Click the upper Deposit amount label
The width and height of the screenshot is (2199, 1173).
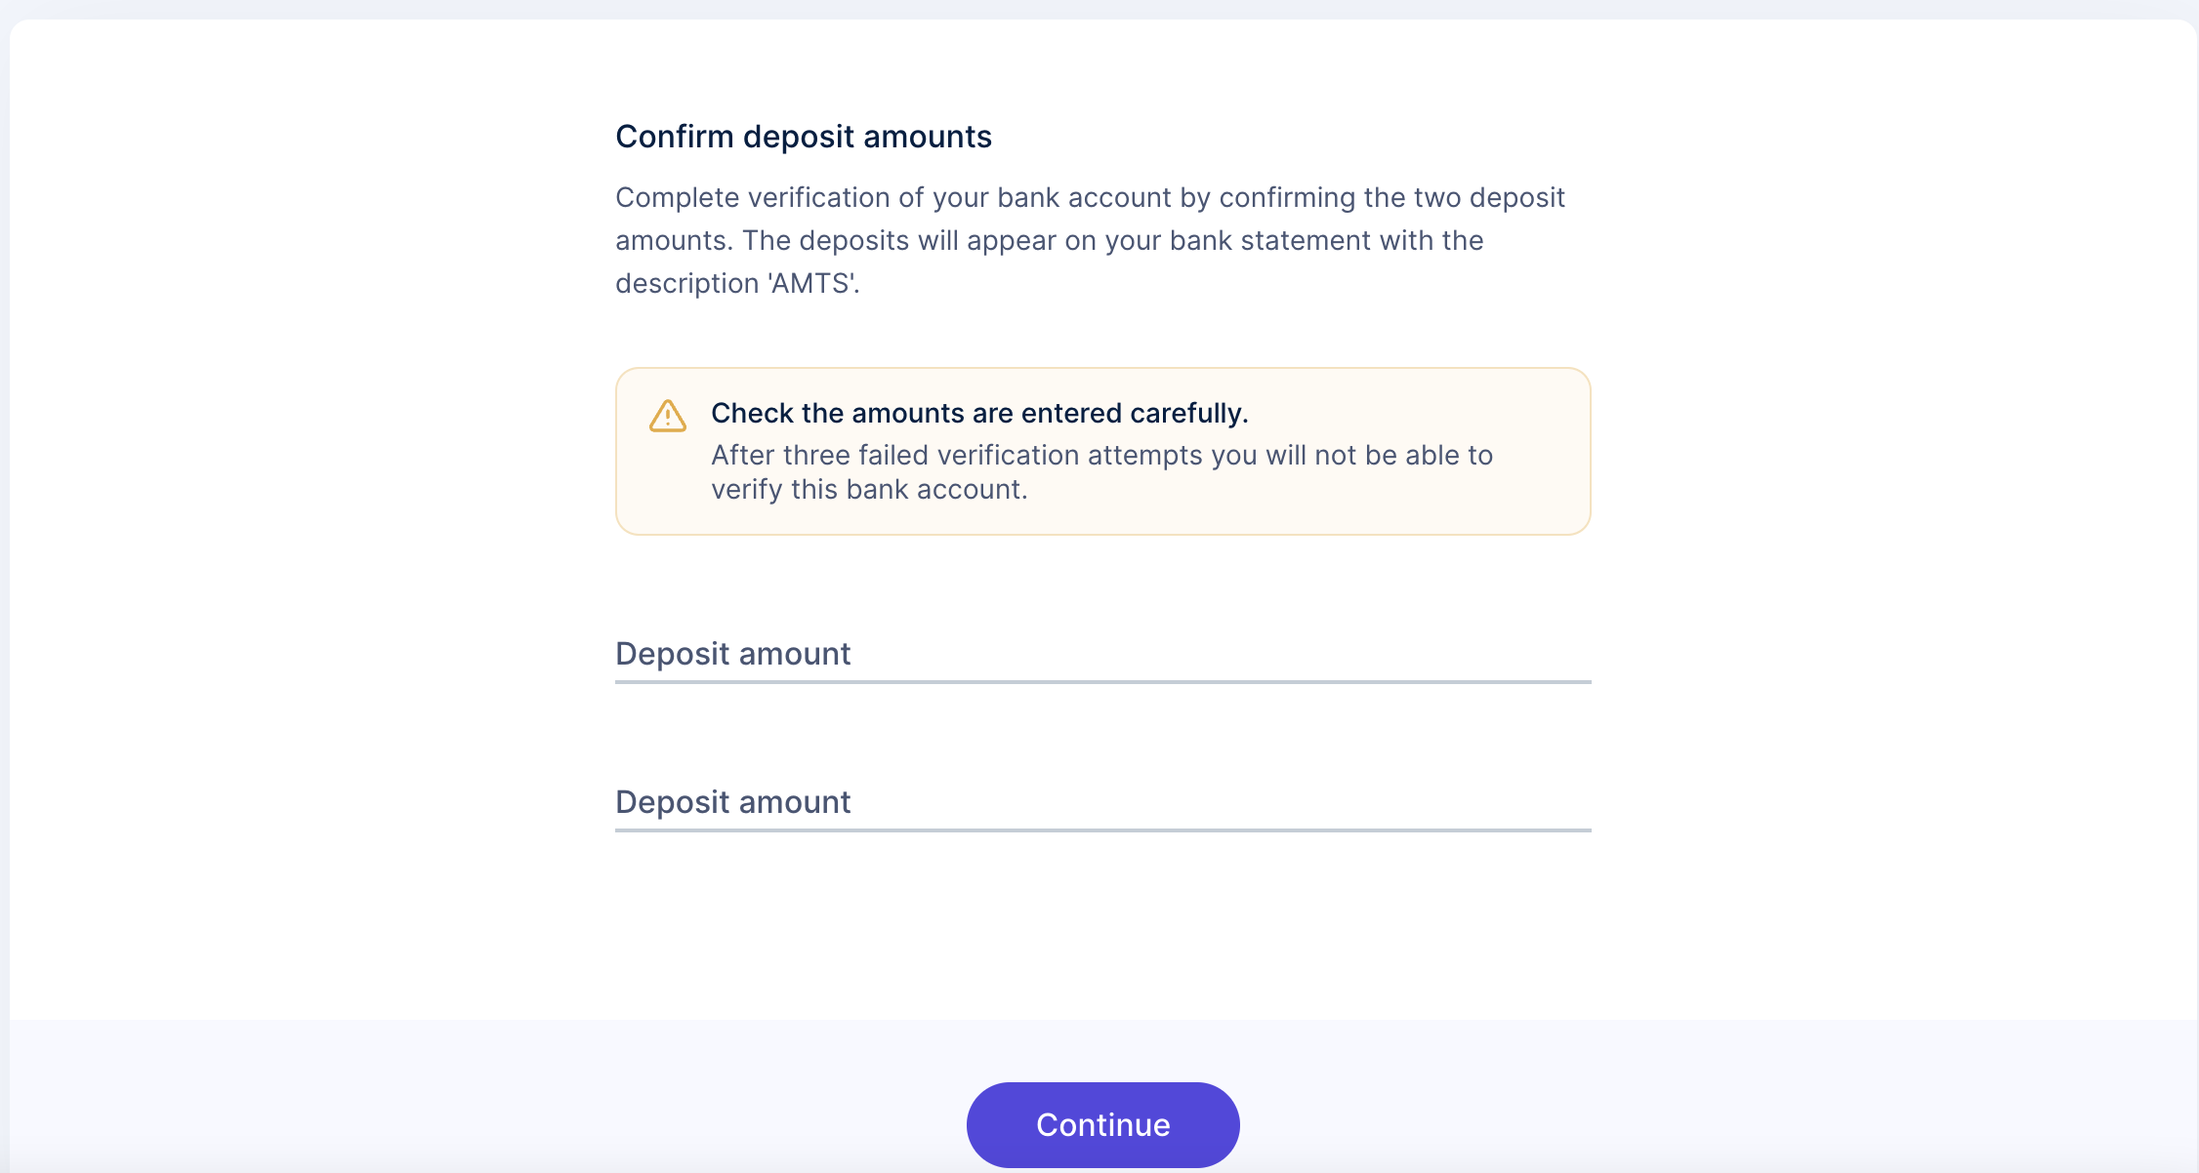pos(732,654)
